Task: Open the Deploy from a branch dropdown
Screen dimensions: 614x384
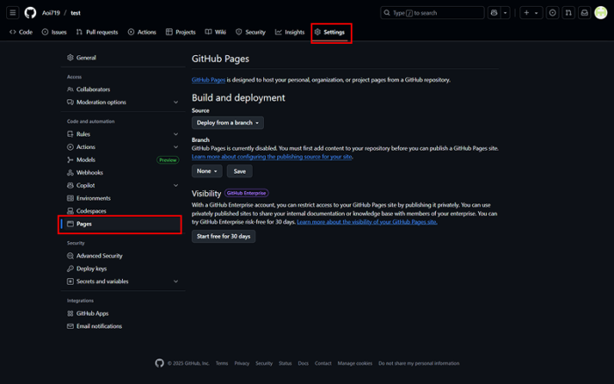Action: pyautogui.click(x=227, y=123)
